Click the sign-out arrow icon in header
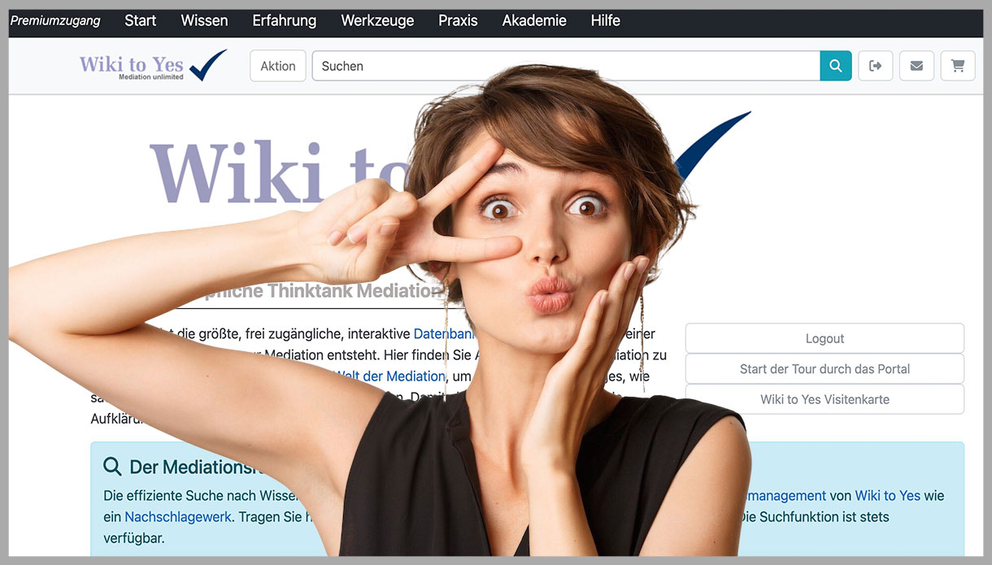This screenshot has width=992, height=565. 875,66
